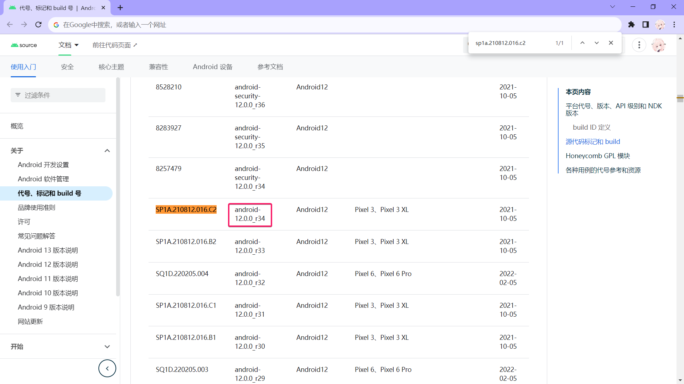
Task: Jump to Honeycomb GPL 模块 section
Action: (598, 156)
